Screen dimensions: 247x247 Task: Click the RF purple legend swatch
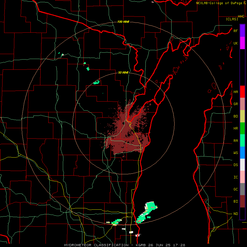(242, 31)
